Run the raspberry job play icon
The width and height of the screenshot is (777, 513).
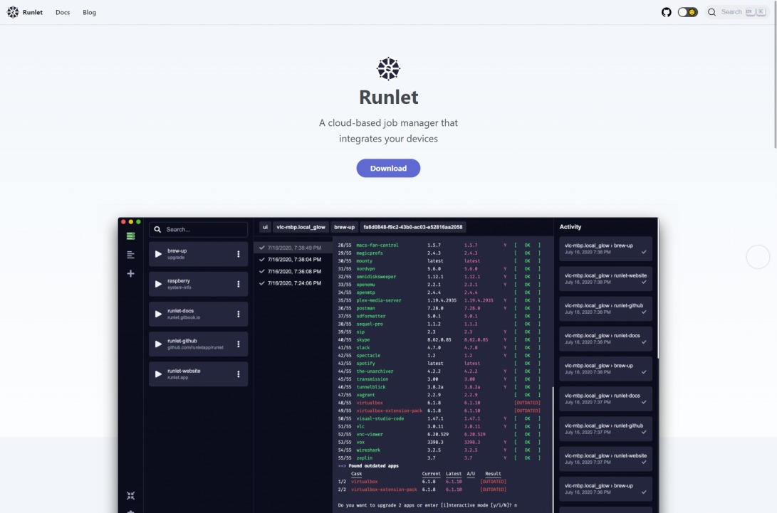(158, 284)
